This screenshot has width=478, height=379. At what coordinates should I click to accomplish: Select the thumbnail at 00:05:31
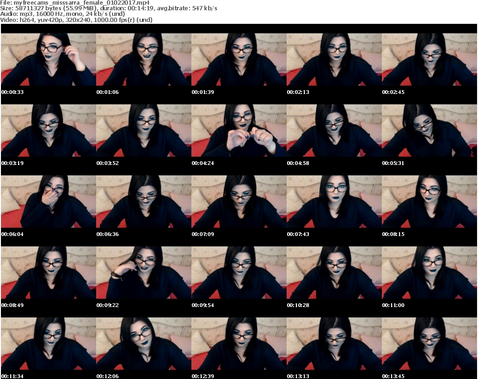coord(429,130)
